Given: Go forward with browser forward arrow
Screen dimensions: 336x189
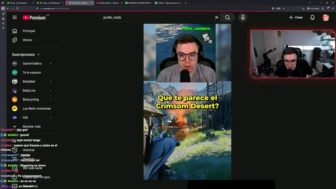Looking at the screenshot, I should [x=12, y=8].
